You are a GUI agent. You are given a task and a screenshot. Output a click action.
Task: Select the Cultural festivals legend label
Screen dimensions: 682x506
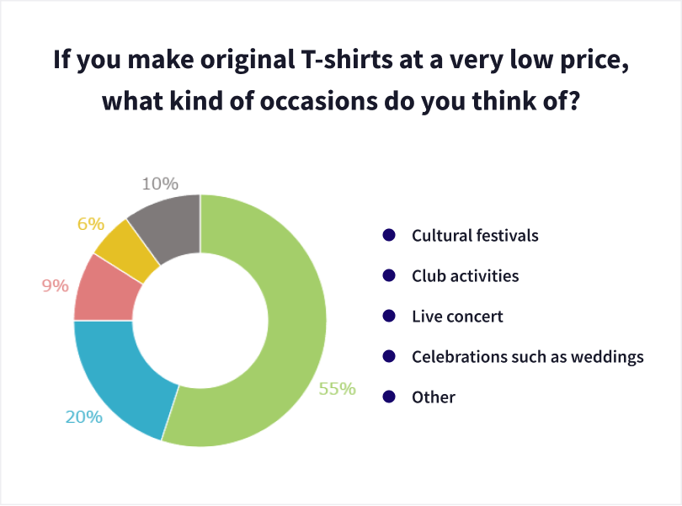[x=475, y=236]
